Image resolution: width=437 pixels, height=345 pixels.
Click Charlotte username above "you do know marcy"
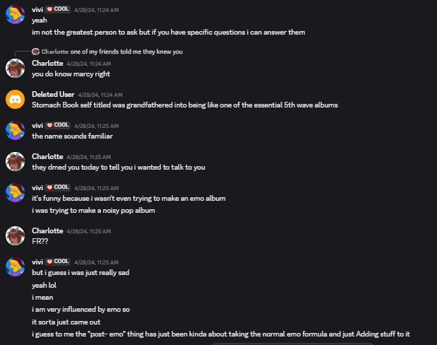(47, 63)
